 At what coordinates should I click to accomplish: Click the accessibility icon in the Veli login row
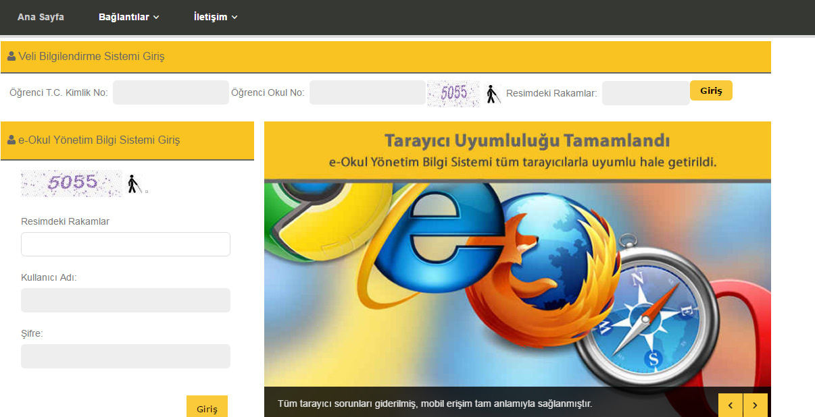(x=493, y=94)
